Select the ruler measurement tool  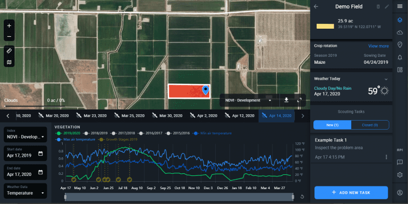click(x=9, y=50)
